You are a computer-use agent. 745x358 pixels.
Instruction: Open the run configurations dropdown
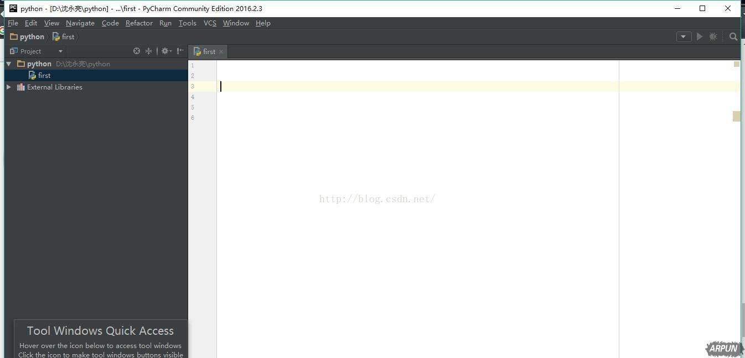click(x=684, y=36)
